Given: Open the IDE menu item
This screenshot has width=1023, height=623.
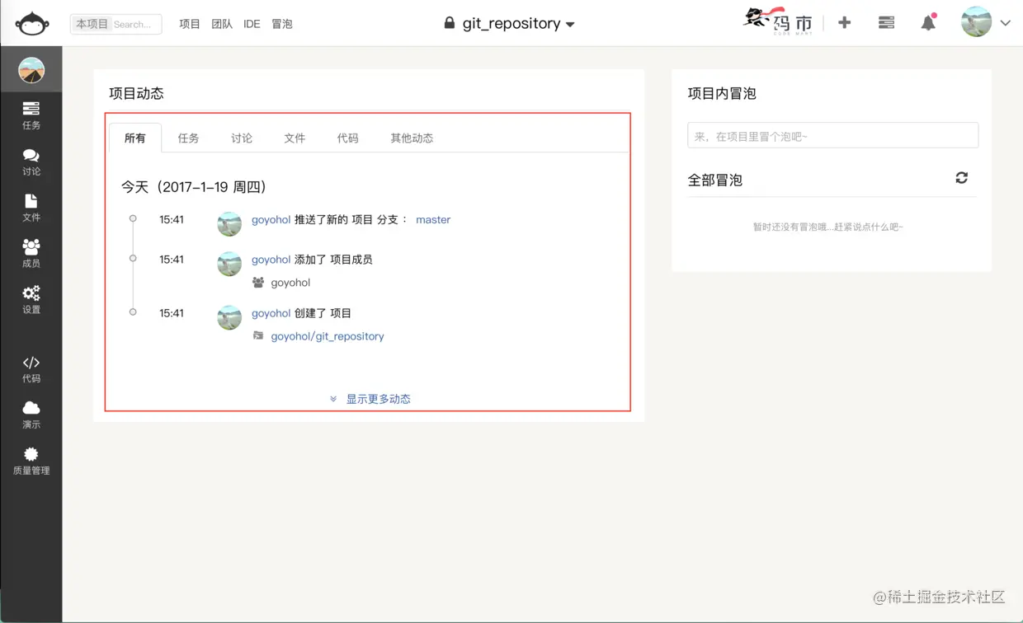Looking at the screenshot, I should (252, 23).
